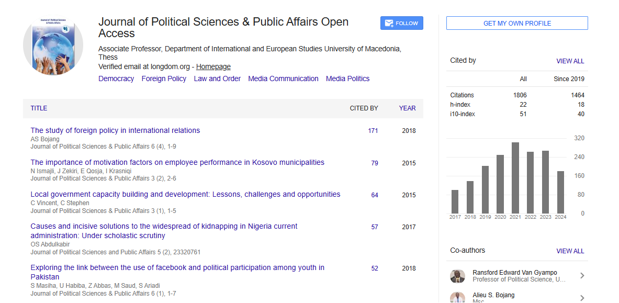Click the Follow button with envelope icon
This screenshot has height=303, width=619.
coord(401,23)
